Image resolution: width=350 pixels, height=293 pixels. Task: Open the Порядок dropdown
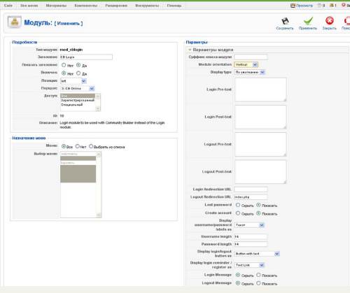(x=77, y=89)
